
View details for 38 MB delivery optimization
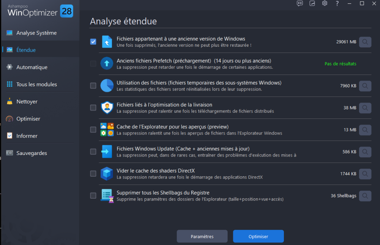(x=365, y=108)
